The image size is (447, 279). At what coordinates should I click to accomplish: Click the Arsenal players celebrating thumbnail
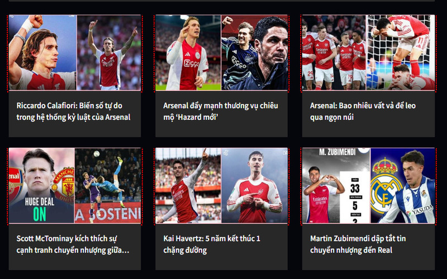click(368, 52)
